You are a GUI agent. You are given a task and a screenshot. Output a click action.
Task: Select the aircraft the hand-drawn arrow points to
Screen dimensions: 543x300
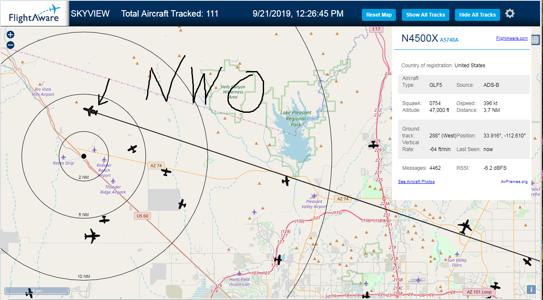point(91,111)
